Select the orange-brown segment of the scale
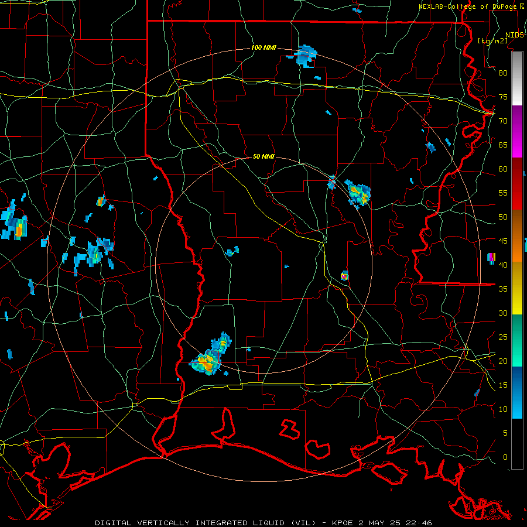 coord(517,236)
